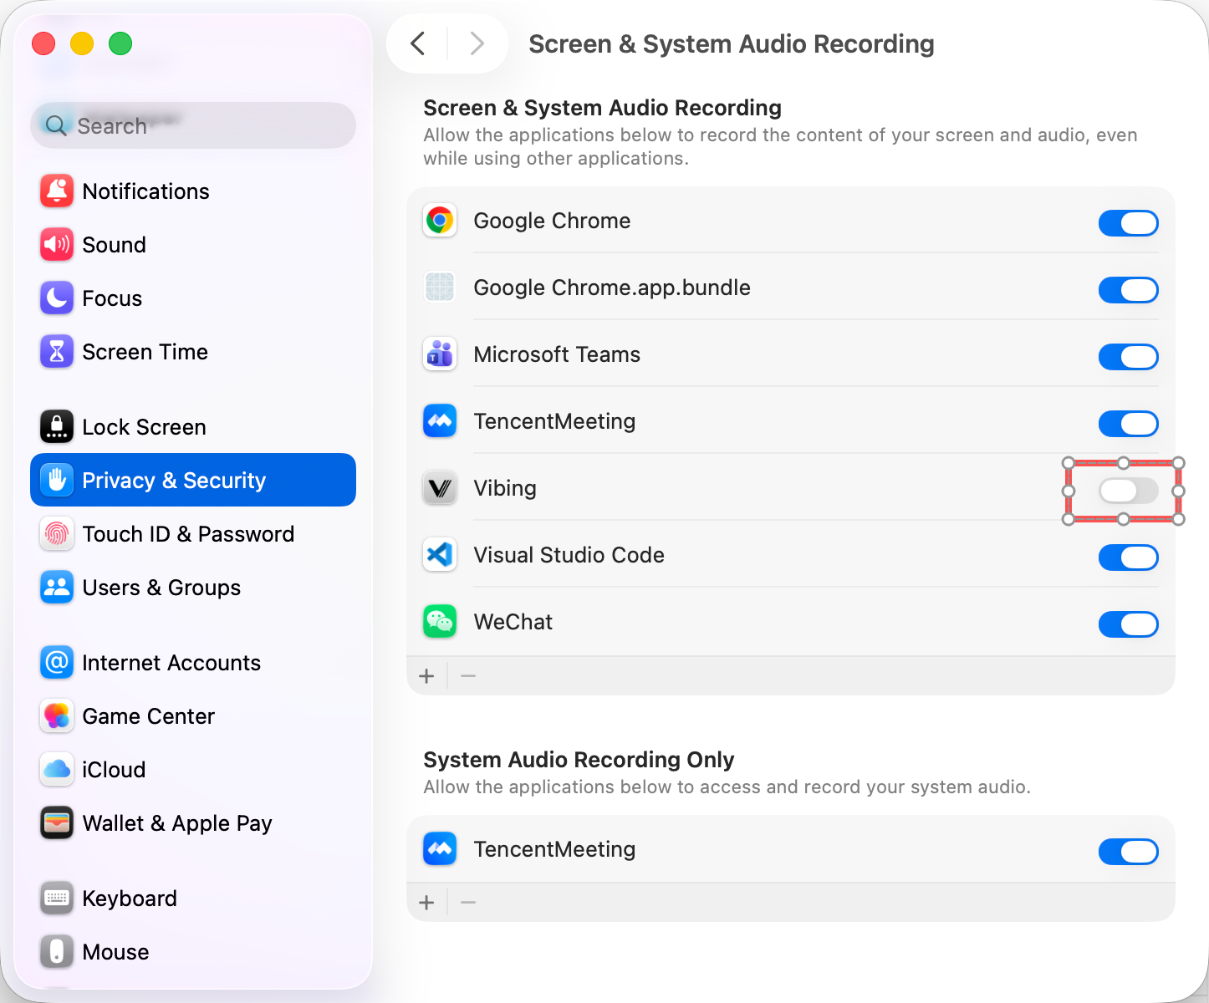Click the forward navigation arrow
This screenshot has height=1003, width=1209.
pyautogui.click(x=477, y=43)
